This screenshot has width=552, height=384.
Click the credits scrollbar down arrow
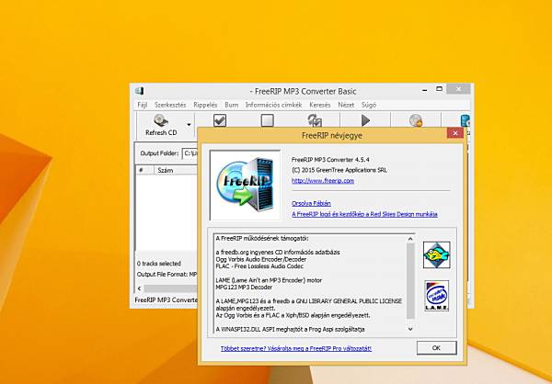click(410, 329)
